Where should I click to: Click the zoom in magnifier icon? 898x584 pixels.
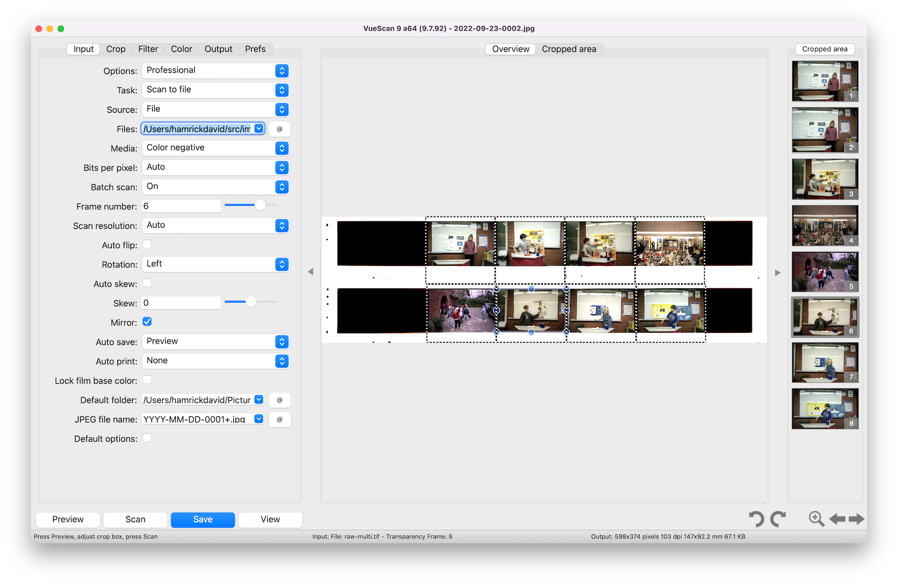click(x=816, y=519)
